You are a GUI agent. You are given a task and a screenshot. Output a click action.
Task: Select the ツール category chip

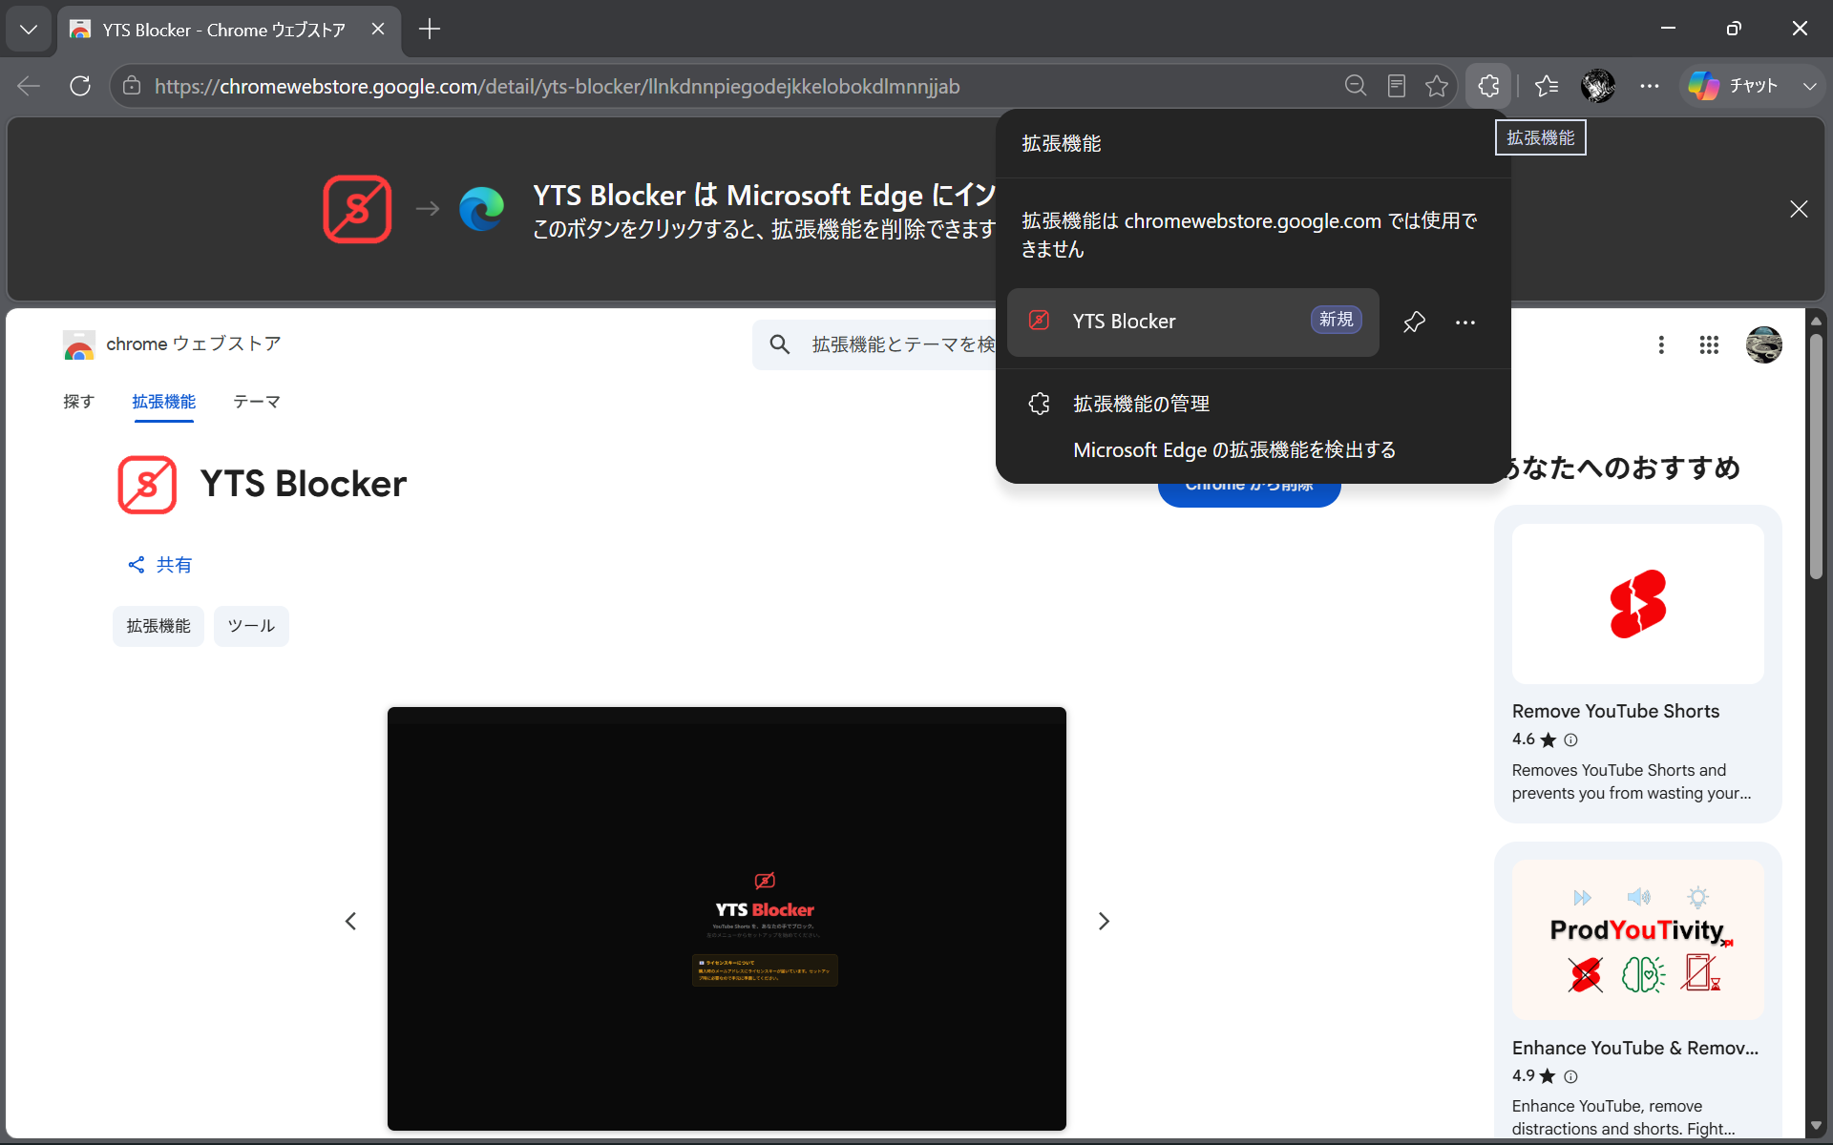[251, 626]
